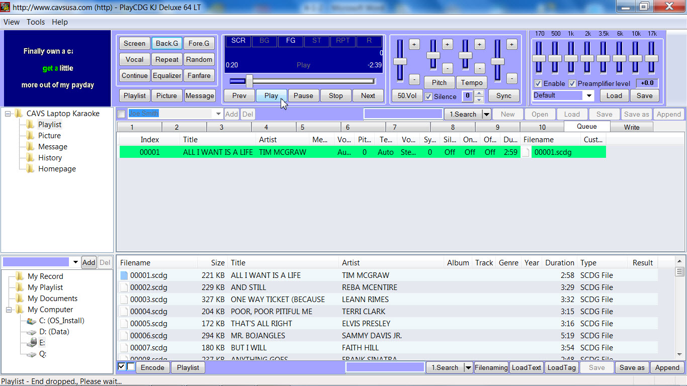Click the Stop playback button
The image size is (687, 386).
click(335, 95)
